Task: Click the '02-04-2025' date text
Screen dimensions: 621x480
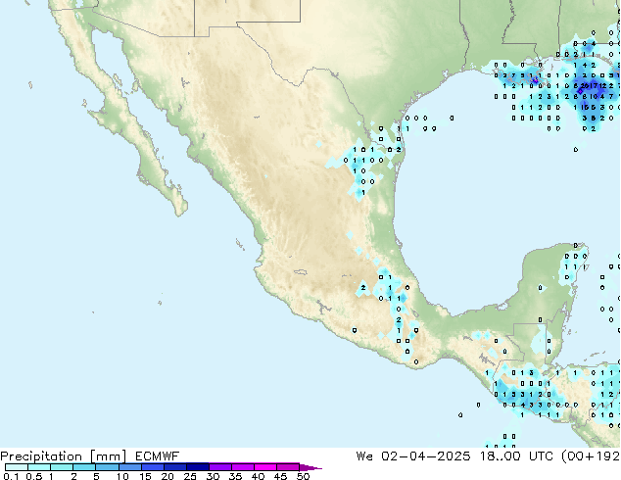Action: [426, 456]
